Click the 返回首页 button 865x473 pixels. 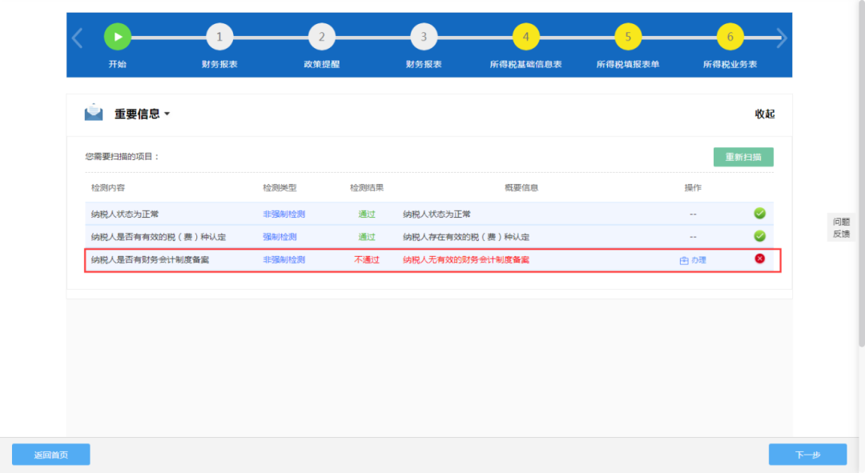[x=50, y=455]
